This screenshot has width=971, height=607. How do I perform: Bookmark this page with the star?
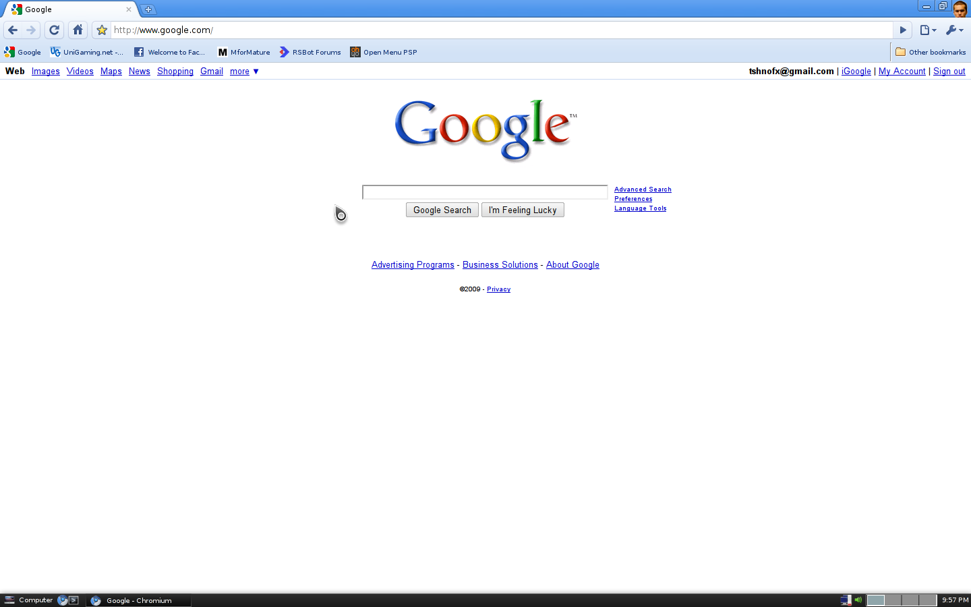click(x=102, y=30)
